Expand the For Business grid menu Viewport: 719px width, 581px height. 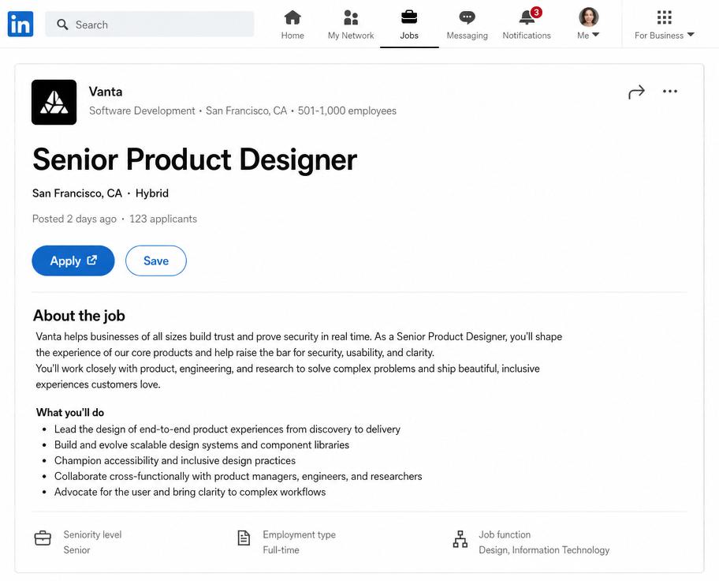pos(665,24)
